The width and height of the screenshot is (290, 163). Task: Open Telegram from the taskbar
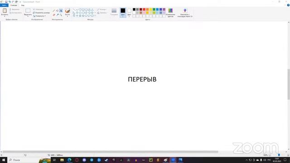pos(92,160)
